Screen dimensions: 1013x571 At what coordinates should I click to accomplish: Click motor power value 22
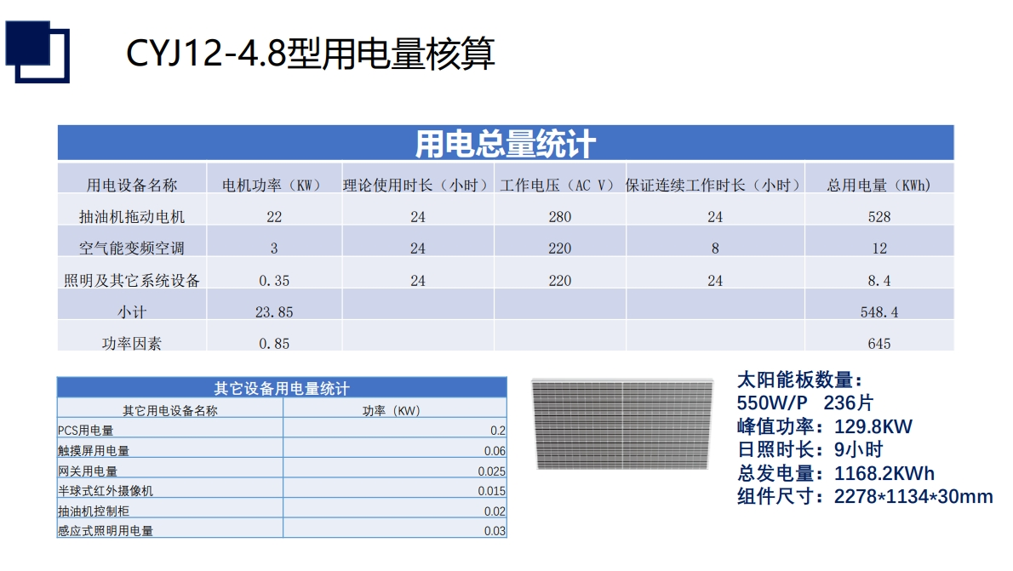274,217
